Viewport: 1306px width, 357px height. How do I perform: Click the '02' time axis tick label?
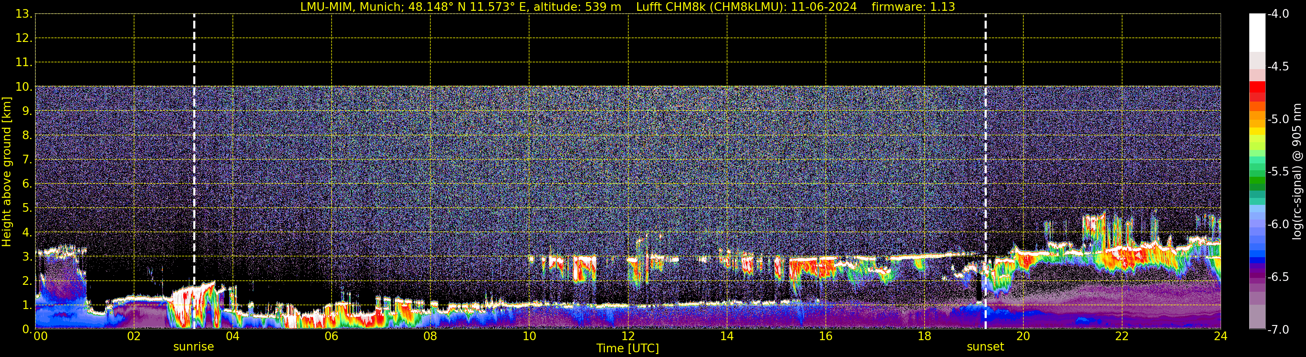coord(134,336)
